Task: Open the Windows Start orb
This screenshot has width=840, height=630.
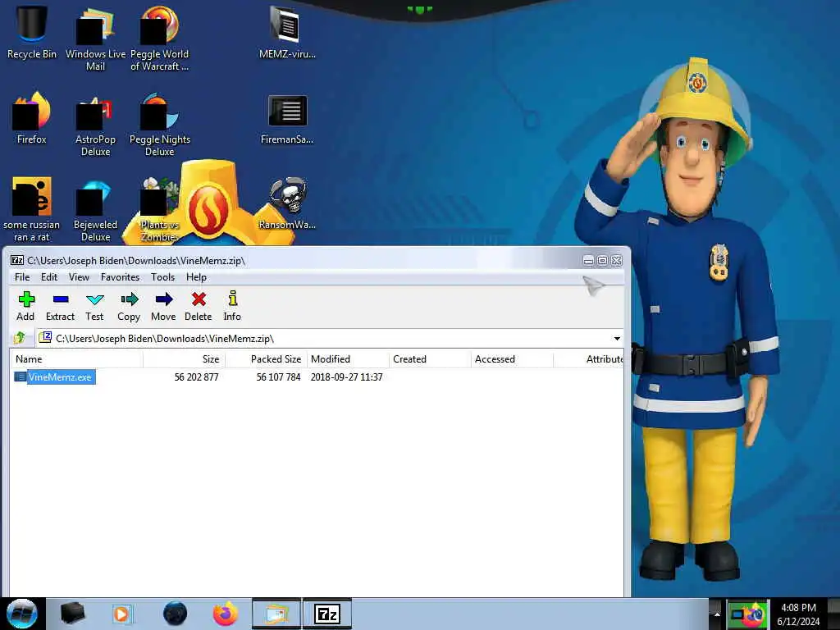Action: click(22, 614)
